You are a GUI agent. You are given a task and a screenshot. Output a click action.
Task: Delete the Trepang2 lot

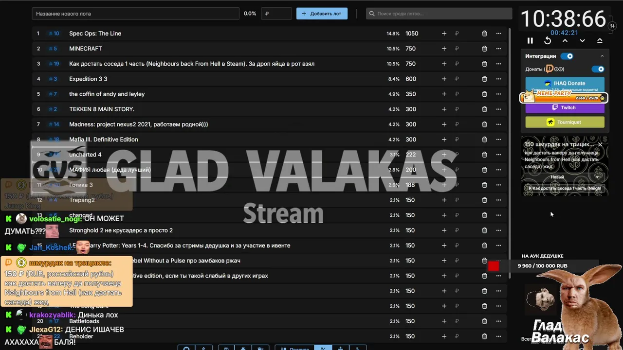pyautogui.click(x=484, y=200)
